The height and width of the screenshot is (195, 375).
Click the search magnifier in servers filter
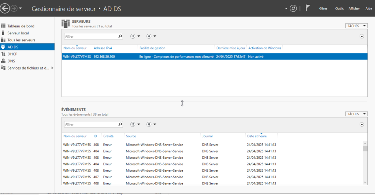[x=120, y=36]
